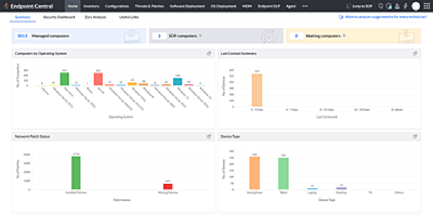The height and width of the screenshot is (215, 433).
Task: Open usage metrics for every technician link
Action: 386,17
